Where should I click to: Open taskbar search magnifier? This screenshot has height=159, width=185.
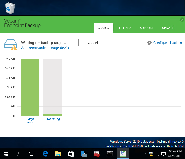click(x=19, y=154)
